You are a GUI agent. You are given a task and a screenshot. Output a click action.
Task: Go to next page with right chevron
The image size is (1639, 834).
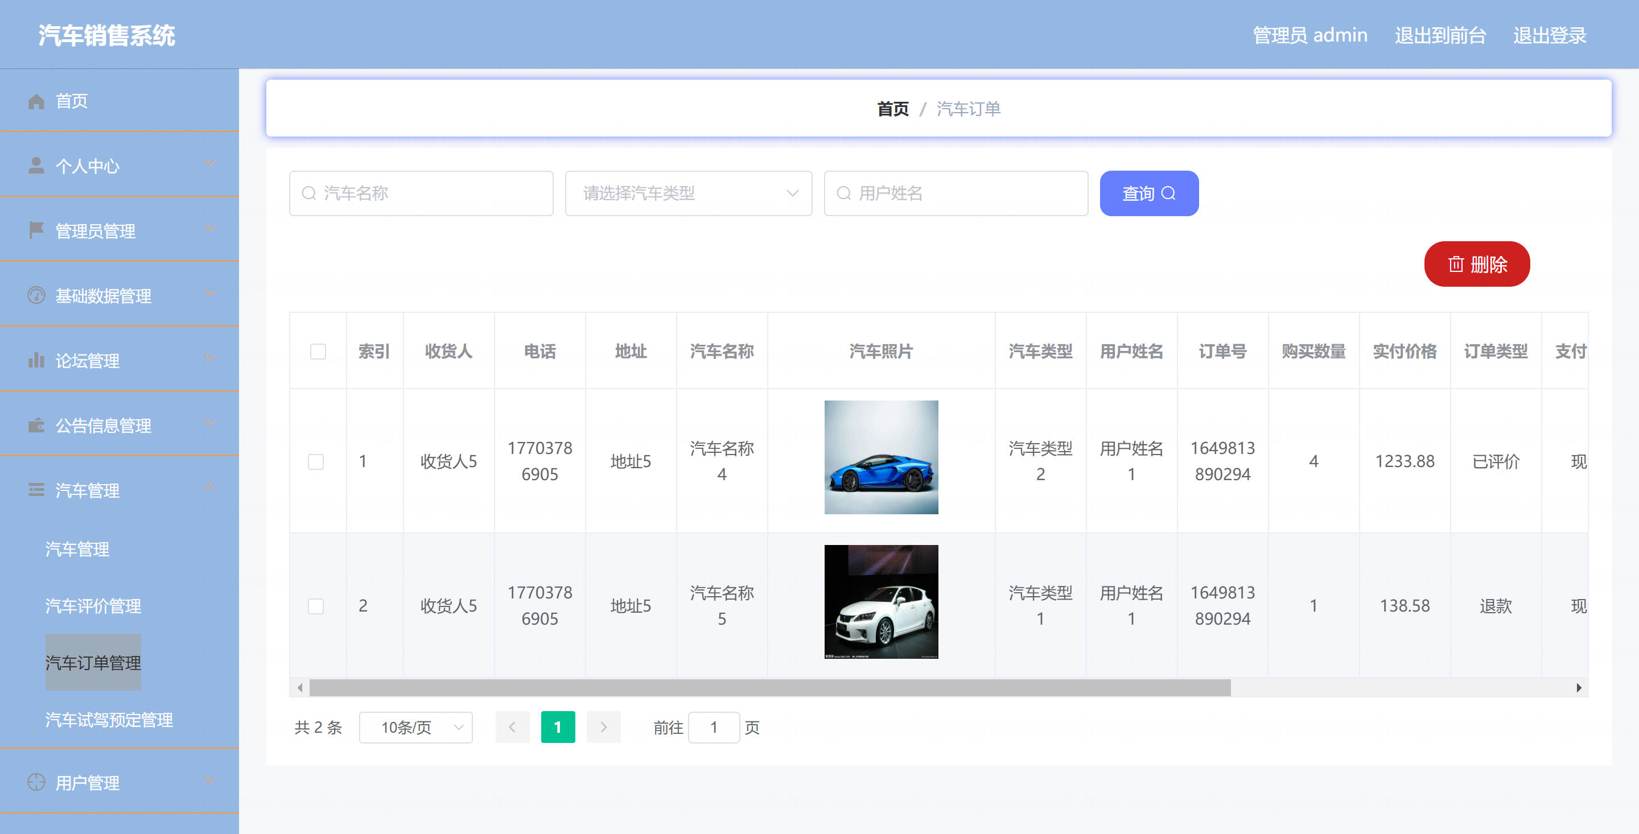pyautogui.click(x=604, y=726)
